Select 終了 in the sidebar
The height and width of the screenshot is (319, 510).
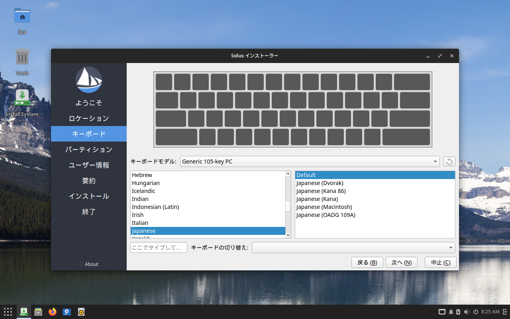click(89, 212)
